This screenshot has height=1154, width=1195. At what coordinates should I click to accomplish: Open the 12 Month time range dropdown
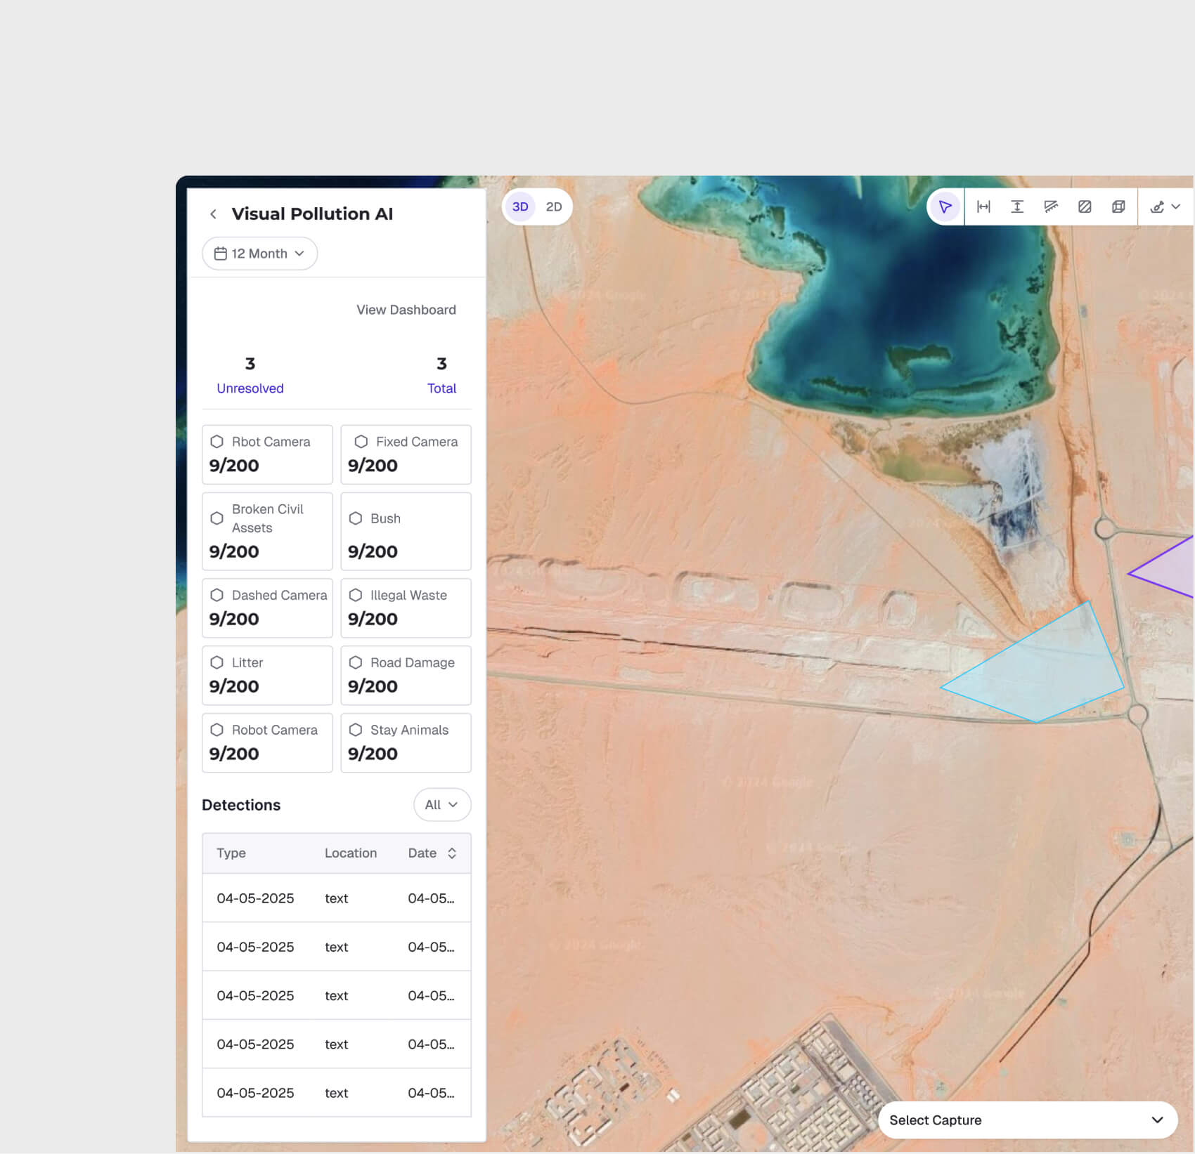point(259,254)
